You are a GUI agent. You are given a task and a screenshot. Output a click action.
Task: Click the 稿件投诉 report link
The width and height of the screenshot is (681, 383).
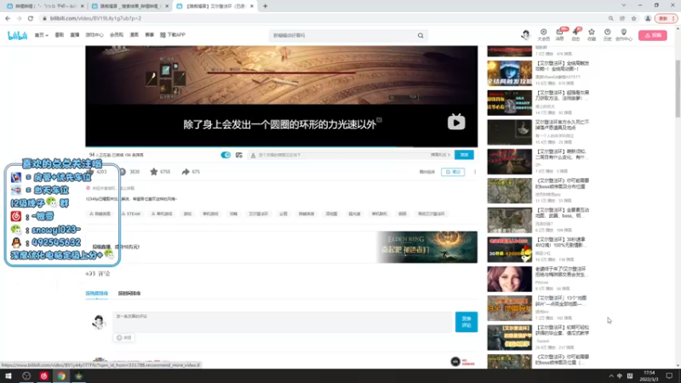coord(427,172)
